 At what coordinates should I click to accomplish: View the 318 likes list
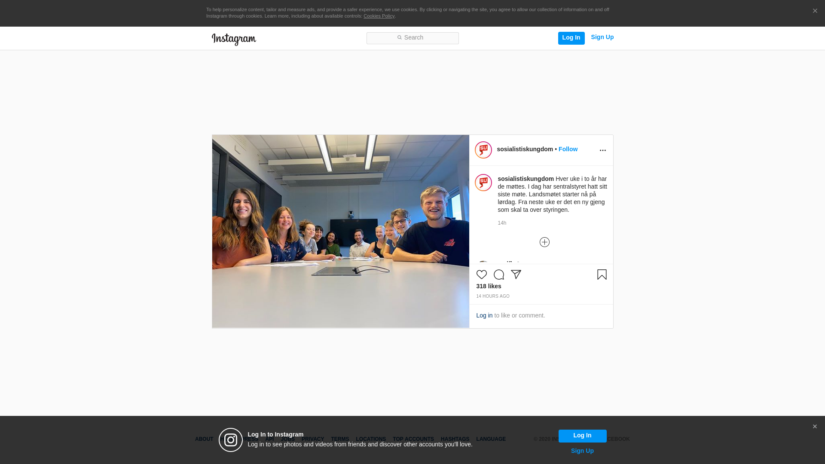pos(489,286)
